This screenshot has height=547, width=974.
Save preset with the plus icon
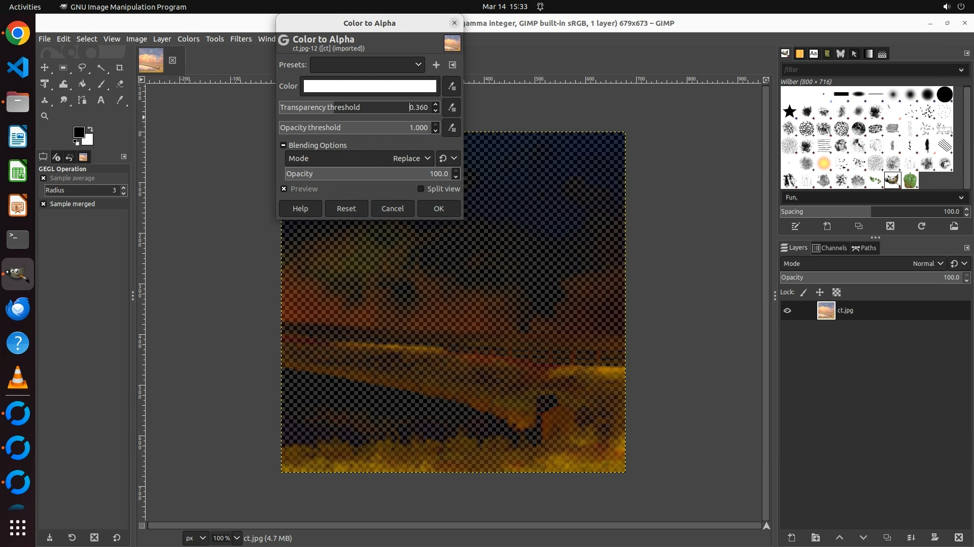436,65
